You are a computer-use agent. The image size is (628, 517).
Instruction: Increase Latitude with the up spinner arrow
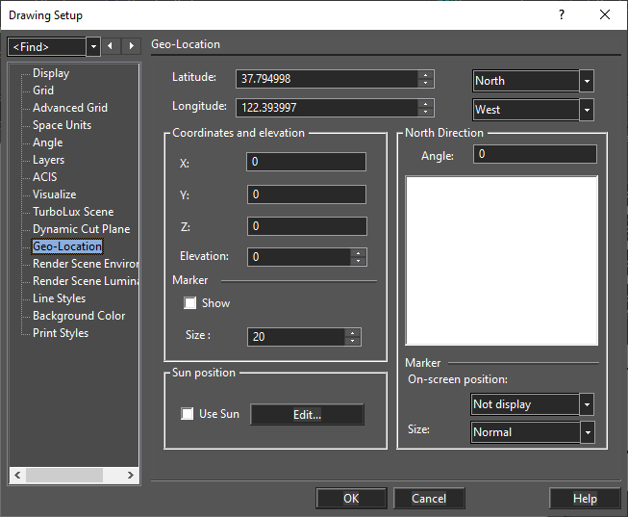[425, 74]
